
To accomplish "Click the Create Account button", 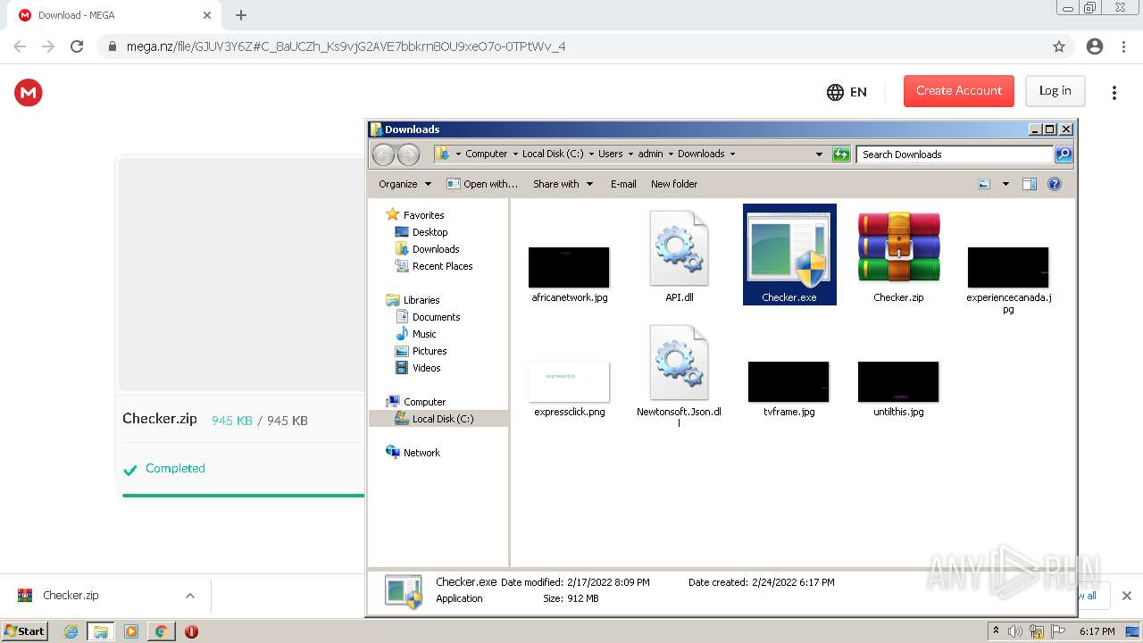I will tap(959, 91).
